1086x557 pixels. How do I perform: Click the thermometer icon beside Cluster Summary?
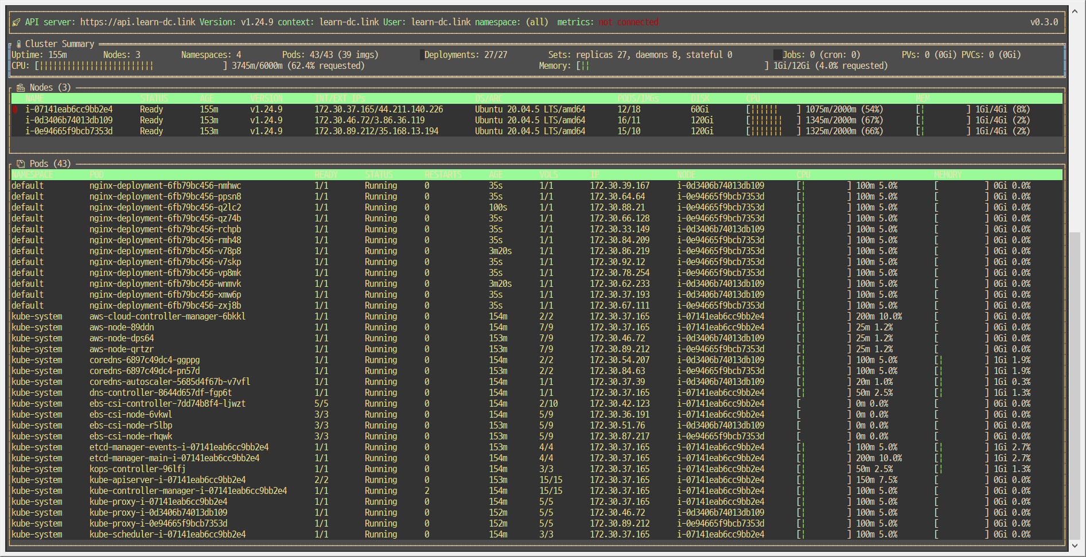[x=19, y=44]
